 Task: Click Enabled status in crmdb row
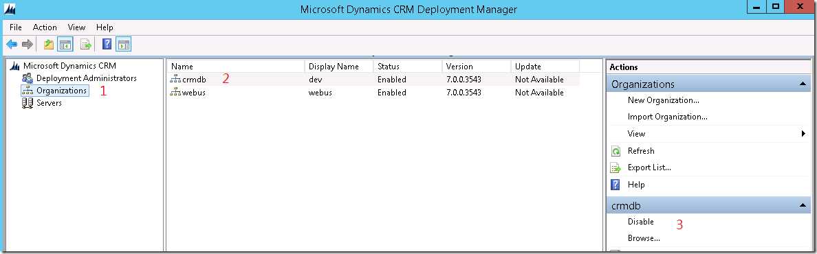pos(392,80)
